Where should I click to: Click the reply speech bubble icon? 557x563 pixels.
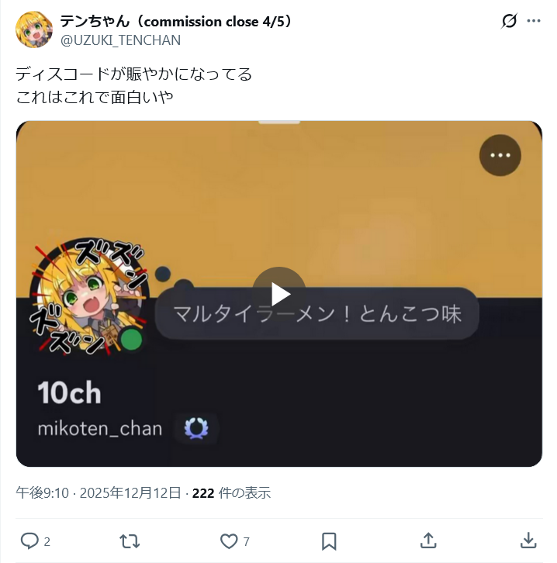(x=29, y=541)
